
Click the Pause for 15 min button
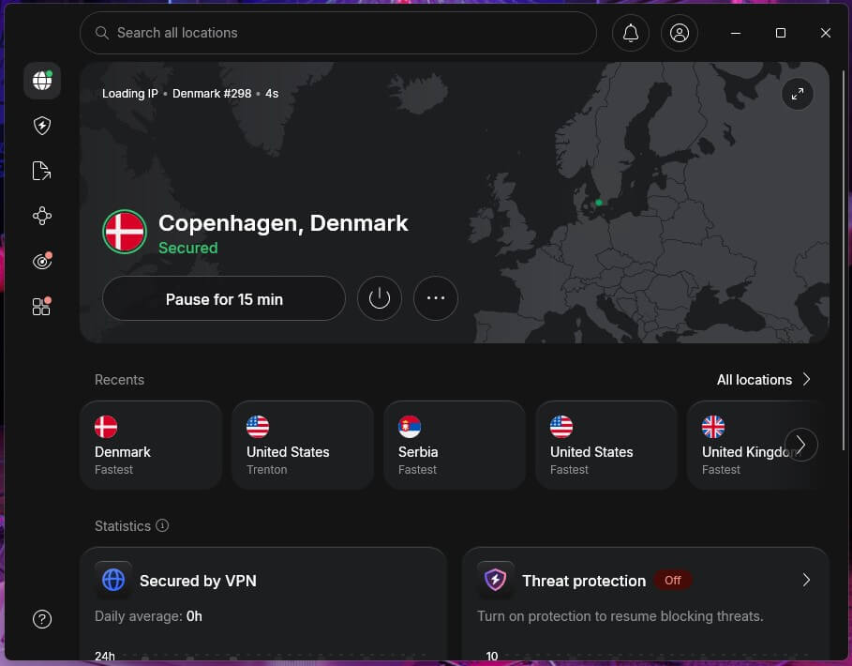click(224, 298)
